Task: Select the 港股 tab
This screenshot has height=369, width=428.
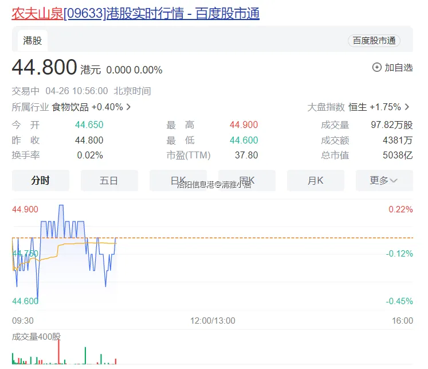Action: (33, 40)
